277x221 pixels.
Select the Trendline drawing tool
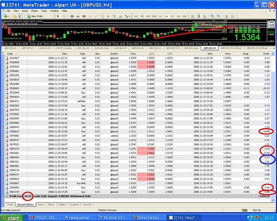(x=96, y=16)
